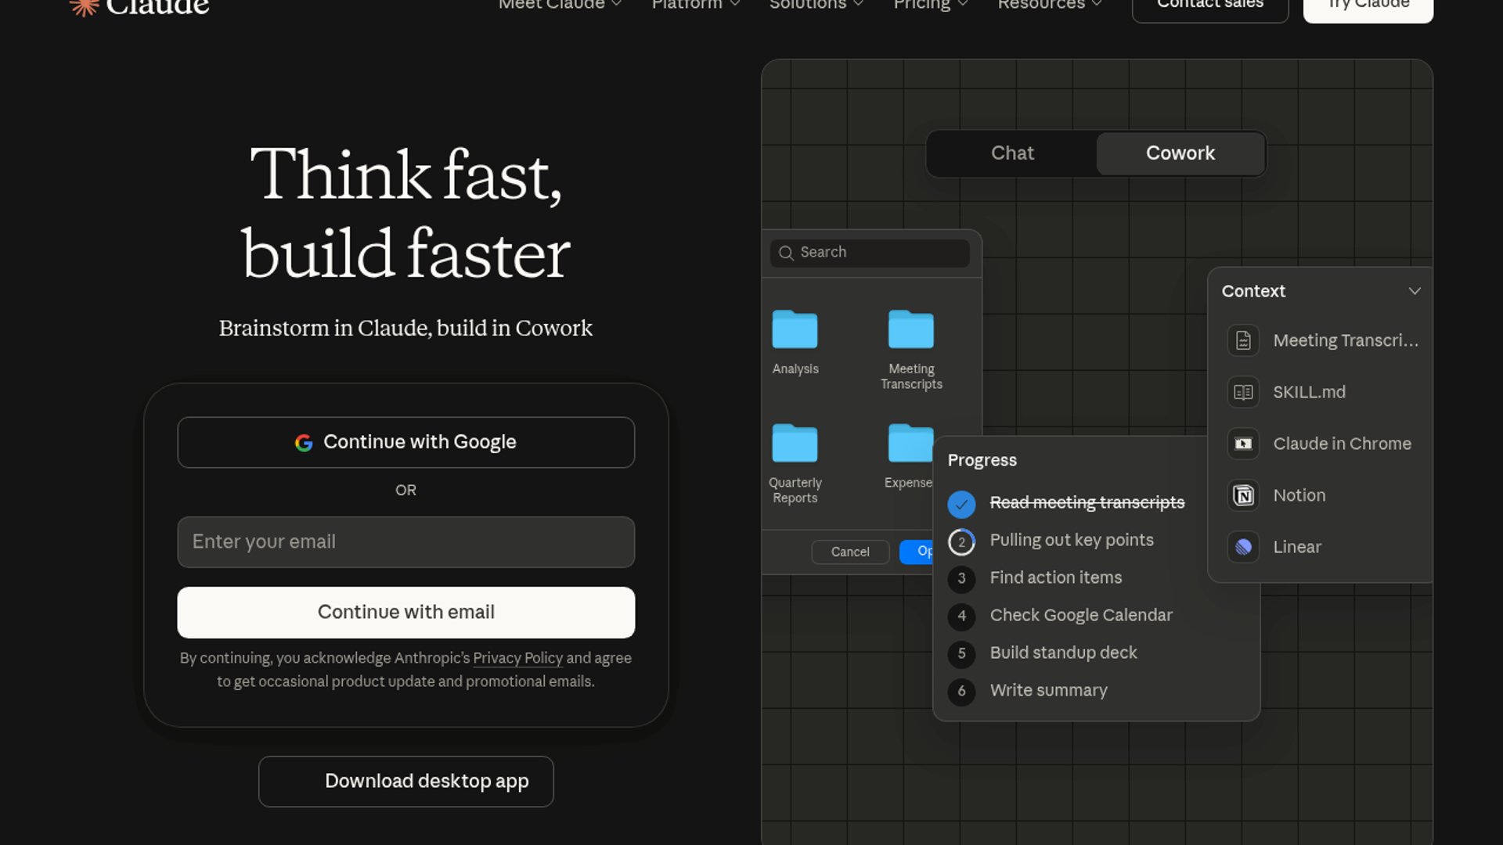Click the Enter your email field

(405, 542)
